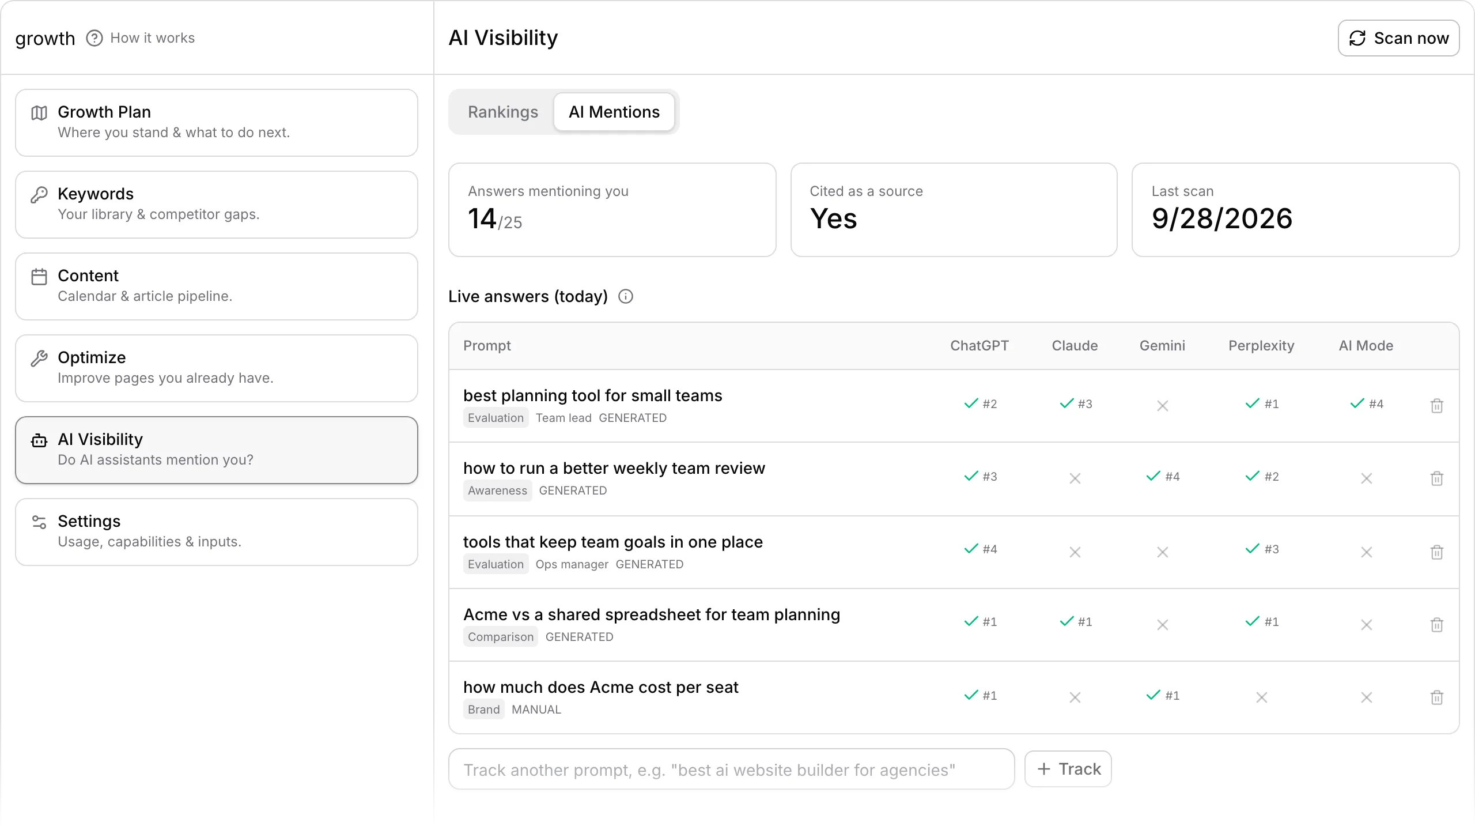Click the Claude column header
The image size is (1475, 830).
point(1075,346)
